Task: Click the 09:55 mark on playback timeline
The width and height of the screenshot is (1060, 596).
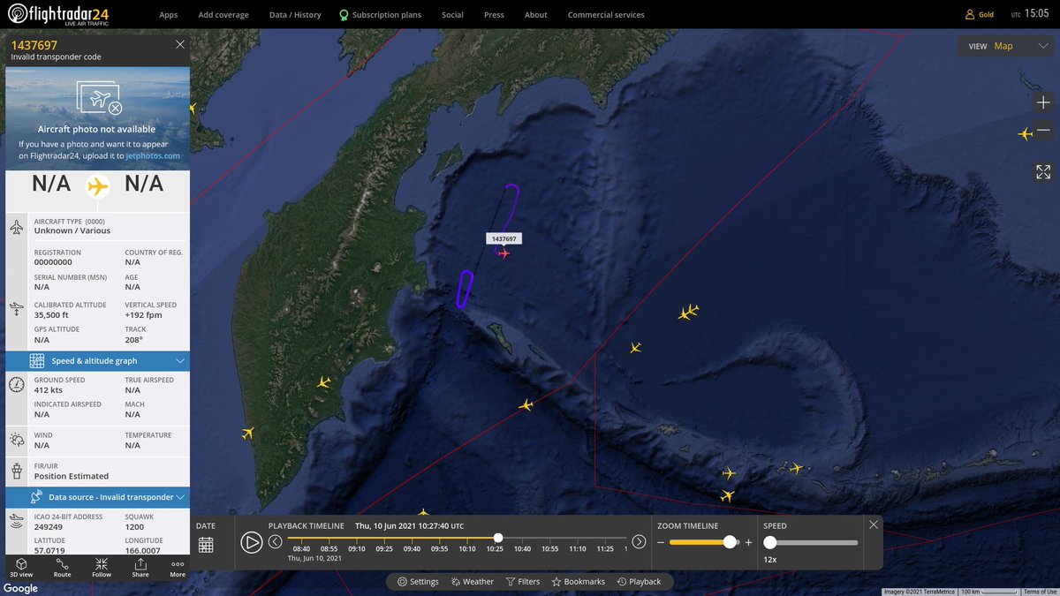Action: coord(439,548)
